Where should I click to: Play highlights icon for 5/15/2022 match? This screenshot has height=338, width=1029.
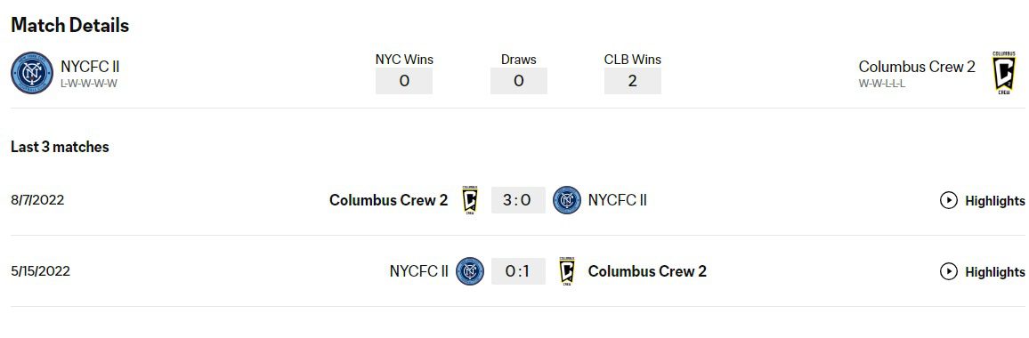(948, 271)
